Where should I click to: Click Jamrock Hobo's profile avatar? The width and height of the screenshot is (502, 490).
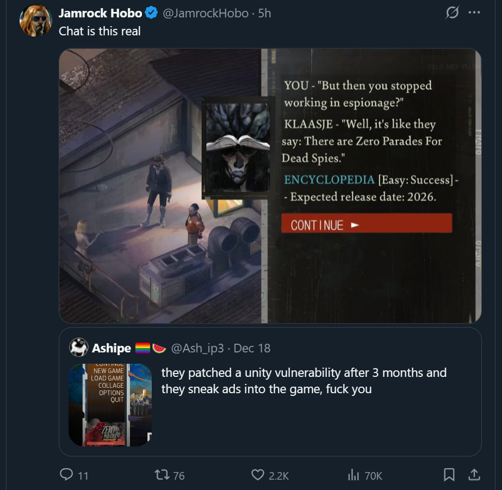point(36,21)
